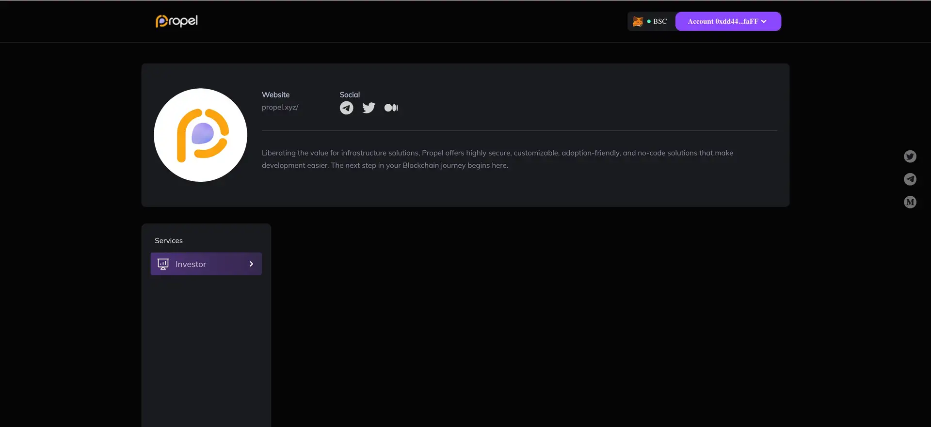Click the Services panel heading
Screen dimensions: 931x427
click(x=169, y=240)
